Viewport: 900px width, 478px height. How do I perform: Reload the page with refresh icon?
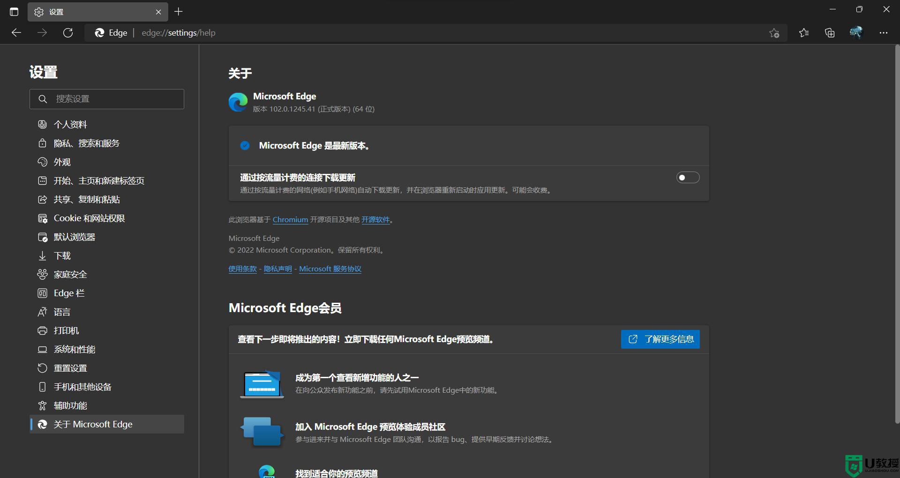pos(68,33)
